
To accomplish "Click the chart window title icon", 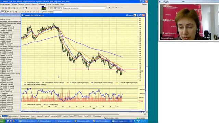I will pos(22,15).
